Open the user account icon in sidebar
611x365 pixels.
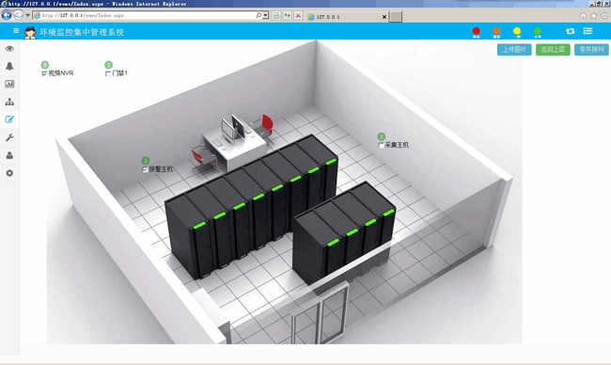[9, 155]
